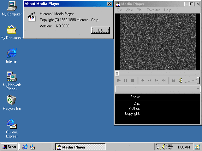
Task: Click the Show Desktop icon beside the clock
Action: [197, 147]
